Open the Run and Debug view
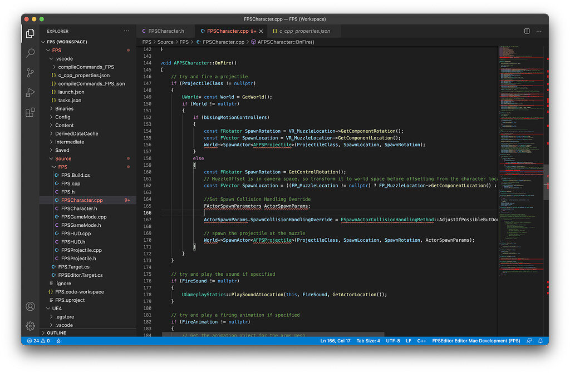Image resolution: width=570 pixels, height=373 pixels. (x=31, y=93)
